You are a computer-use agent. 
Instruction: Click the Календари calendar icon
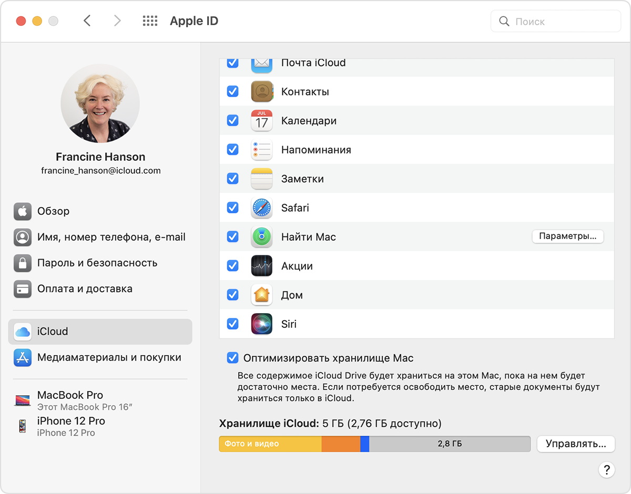pyautogui.click(x=261, y=120)
